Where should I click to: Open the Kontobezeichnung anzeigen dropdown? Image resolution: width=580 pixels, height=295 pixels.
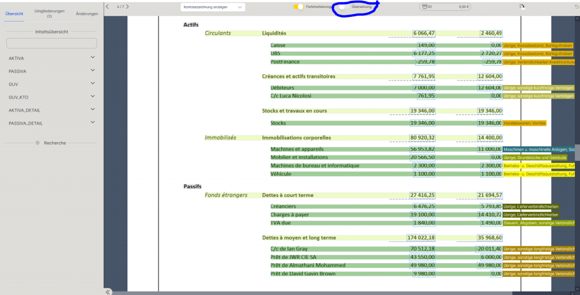coord(214,7)
